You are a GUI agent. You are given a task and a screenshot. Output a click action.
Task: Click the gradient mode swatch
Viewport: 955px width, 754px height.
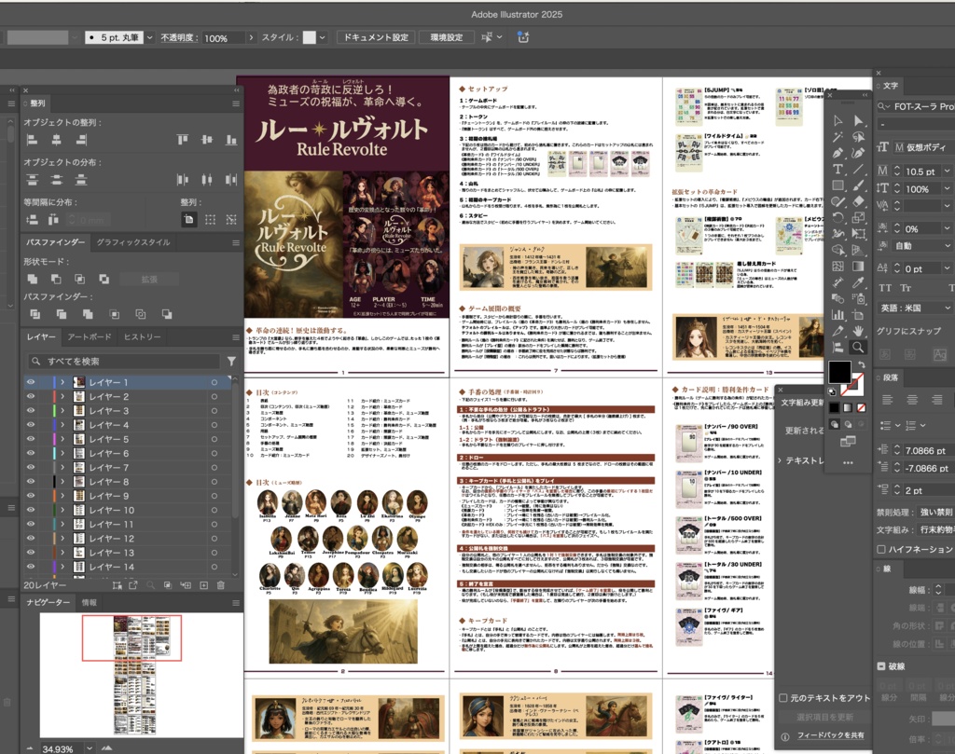pos(847,407)
